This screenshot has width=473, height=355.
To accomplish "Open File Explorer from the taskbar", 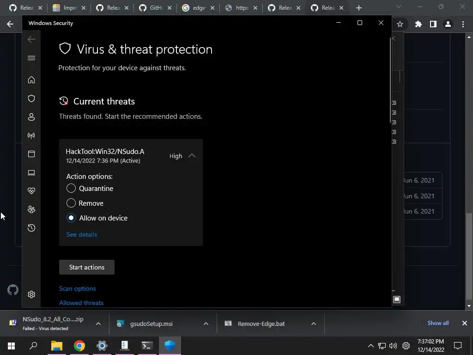I will (56, 346).
